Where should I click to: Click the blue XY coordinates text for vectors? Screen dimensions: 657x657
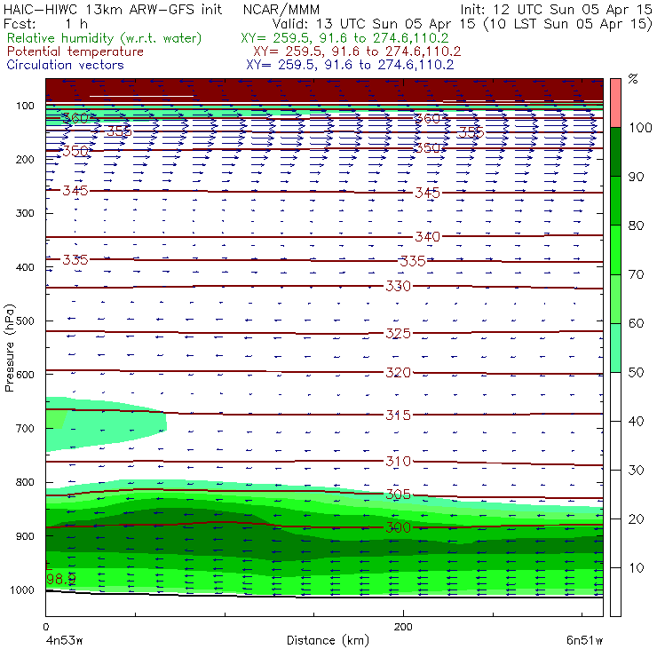[351, 65]
